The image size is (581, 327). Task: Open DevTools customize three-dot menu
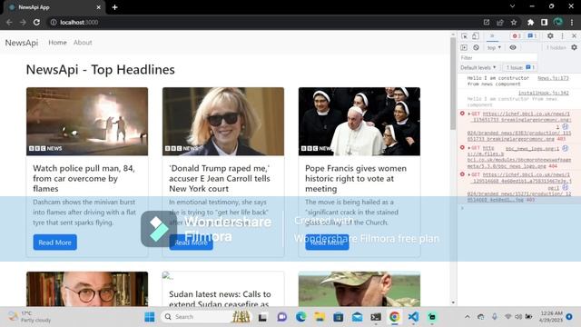tap(563, 36)
